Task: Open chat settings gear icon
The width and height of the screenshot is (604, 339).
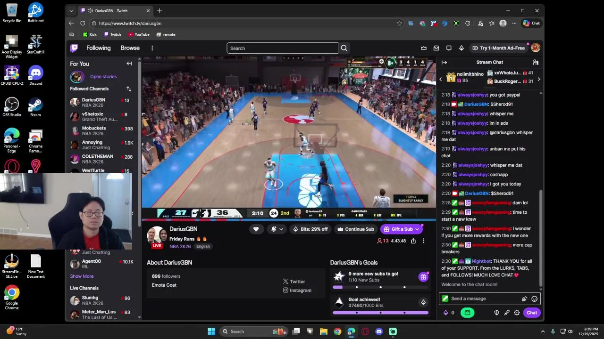Action: tap(517, 313)
